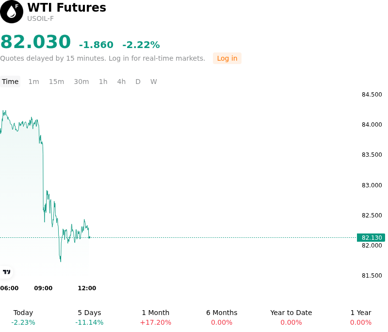This screenshot has width=388, height=332.
Task: Click the WTI oil drop logo icon
Action: (11, 12)
